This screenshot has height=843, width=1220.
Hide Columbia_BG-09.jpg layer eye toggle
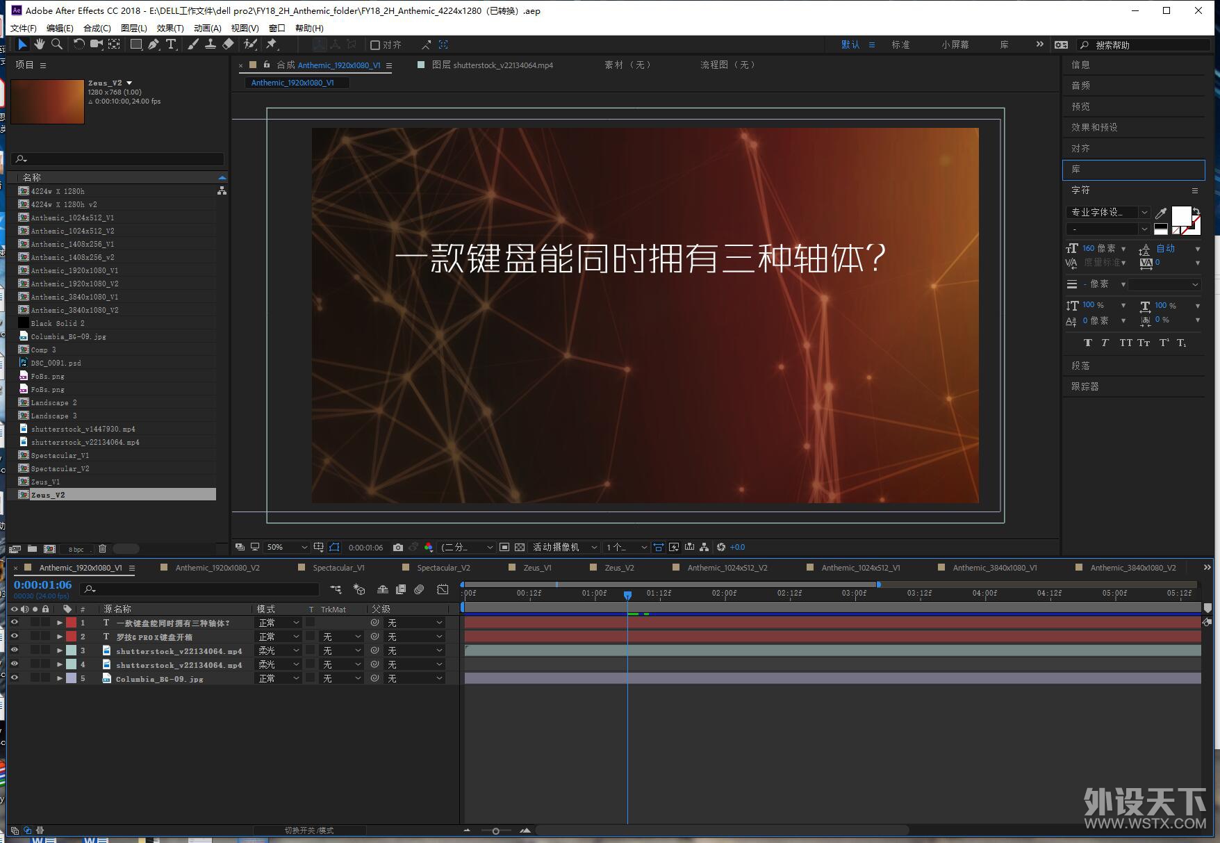pos(14,678)
